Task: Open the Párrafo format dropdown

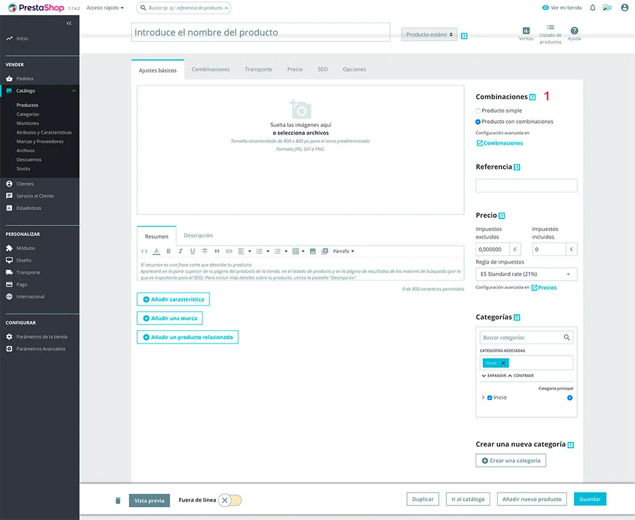Action: tap(344, 251)
